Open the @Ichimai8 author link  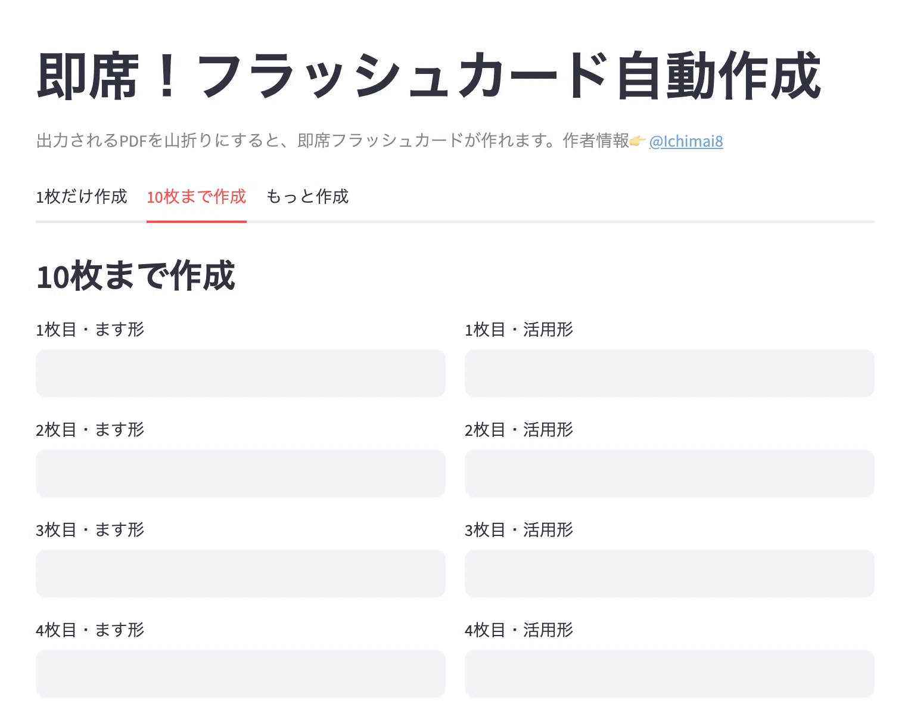click(x=686, y=141)
